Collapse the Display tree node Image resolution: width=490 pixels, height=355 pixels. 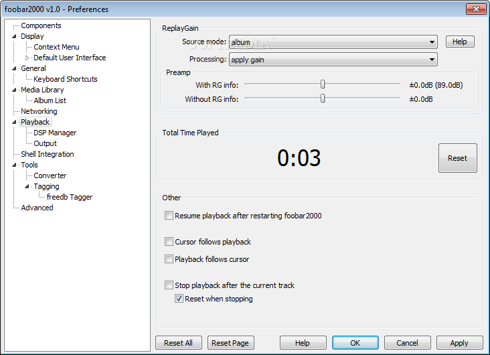[x=14, y=36]
